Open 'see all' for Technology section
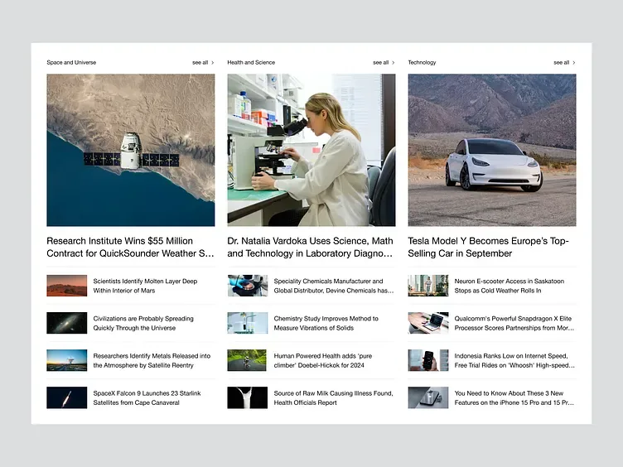 pyautogui.click(x=562, y=62)
